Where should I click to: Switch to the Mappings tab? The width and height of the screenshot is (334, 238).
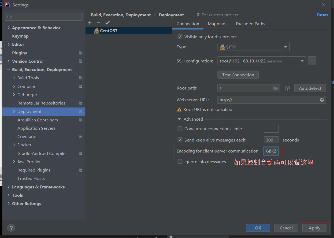click(217, 24)
